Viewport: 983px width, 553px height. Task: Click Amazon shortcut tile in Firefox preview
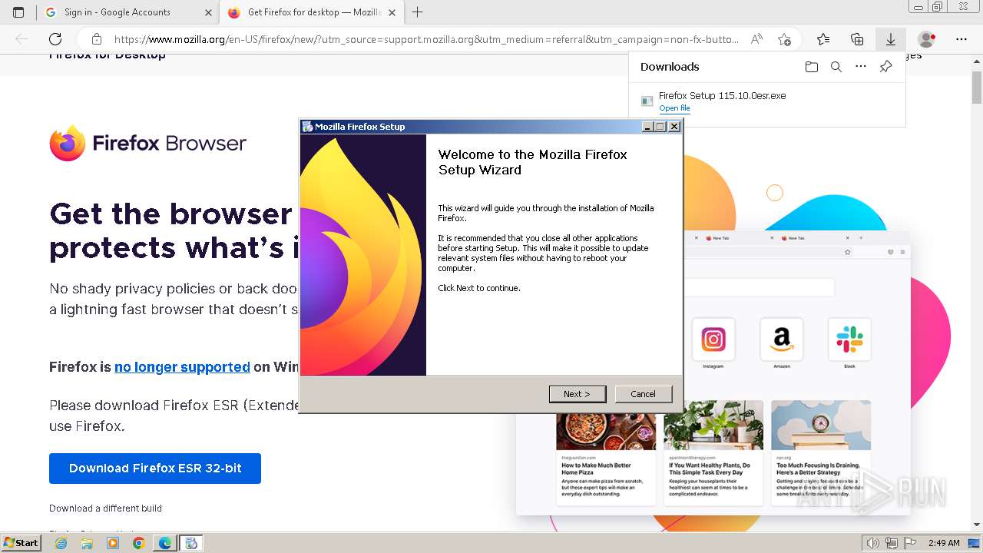tap(782, 339)
